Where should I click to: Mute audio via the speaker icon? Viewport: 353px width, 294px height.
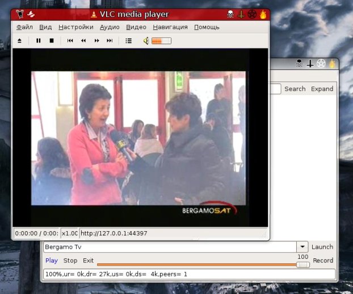[146, 41]
